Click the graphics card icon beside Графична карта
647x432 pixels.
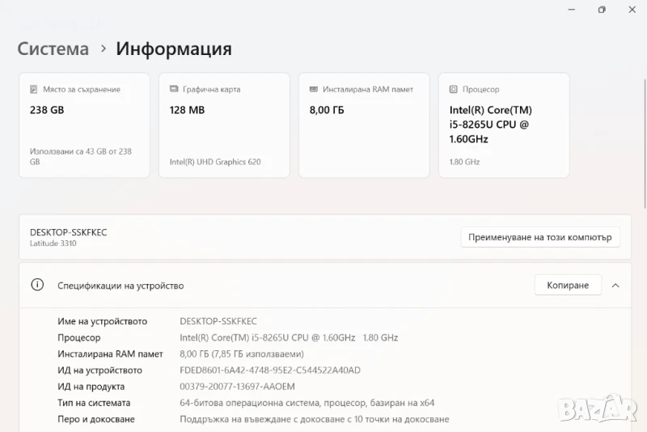tap(174, 90)
